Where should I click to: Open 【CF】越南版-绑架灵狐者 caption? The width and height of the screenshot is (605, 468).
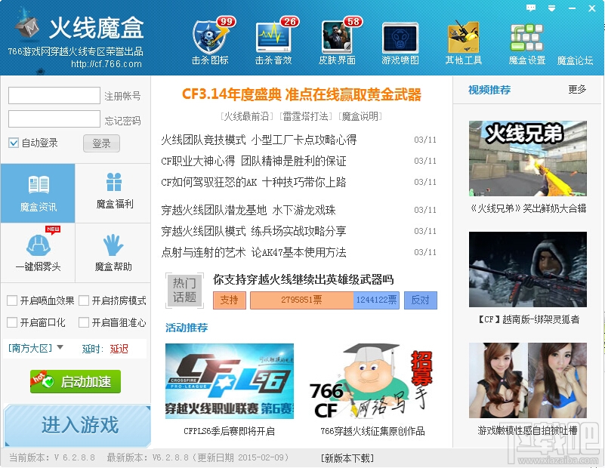tap(528, 319)
